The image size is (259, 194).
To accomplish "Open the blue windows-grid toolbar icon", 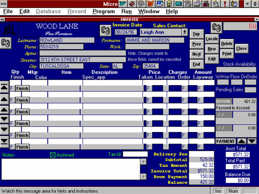I will pyautogui.click(x=159, y=4).
